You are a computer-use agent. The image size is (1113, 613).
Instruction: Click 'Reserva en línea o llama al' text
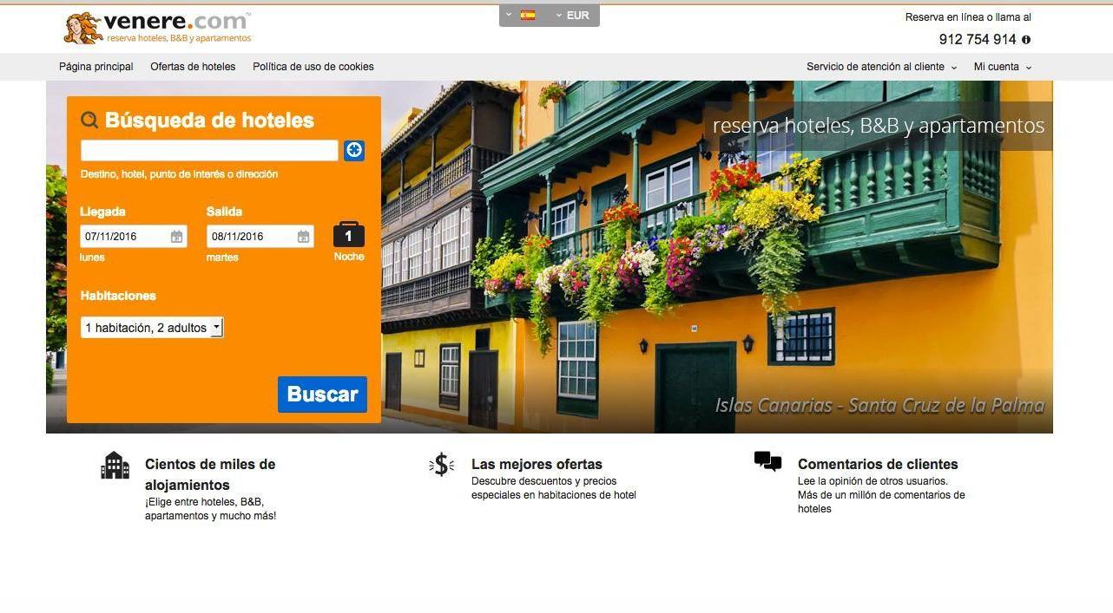[x=968, y=17]
